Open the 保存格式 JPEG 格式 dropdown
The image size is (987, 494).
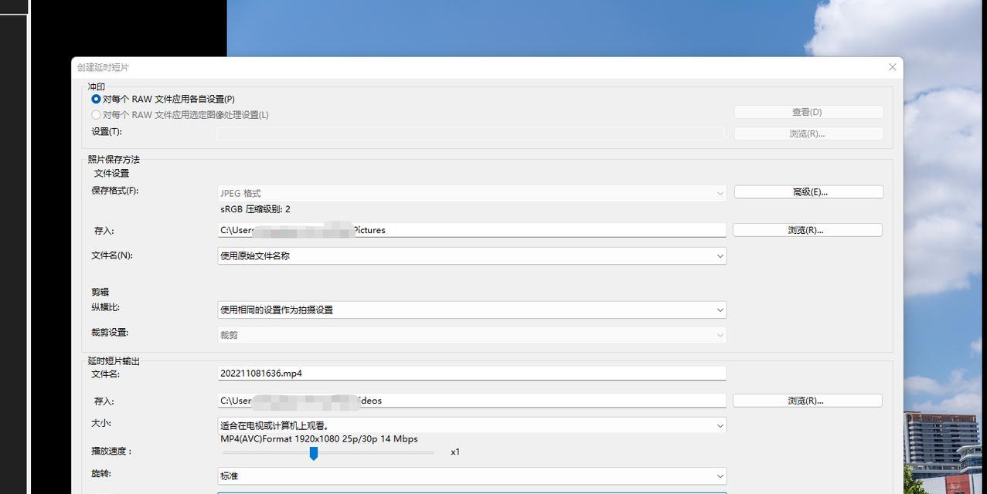coord(471,193)
